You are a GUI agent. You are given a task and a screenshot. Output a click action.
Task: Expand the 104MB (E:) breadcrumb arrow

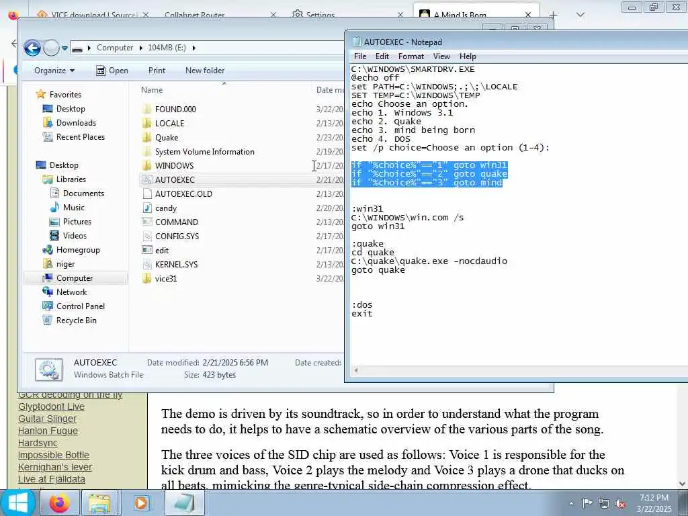193,48
